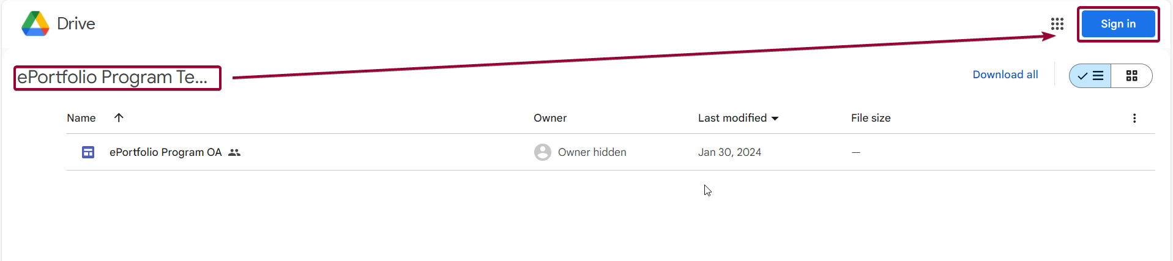1173x261 pixels.
Task: Click the shared people icon beside ePortfolio Program OA
Action: click(234, 152)
